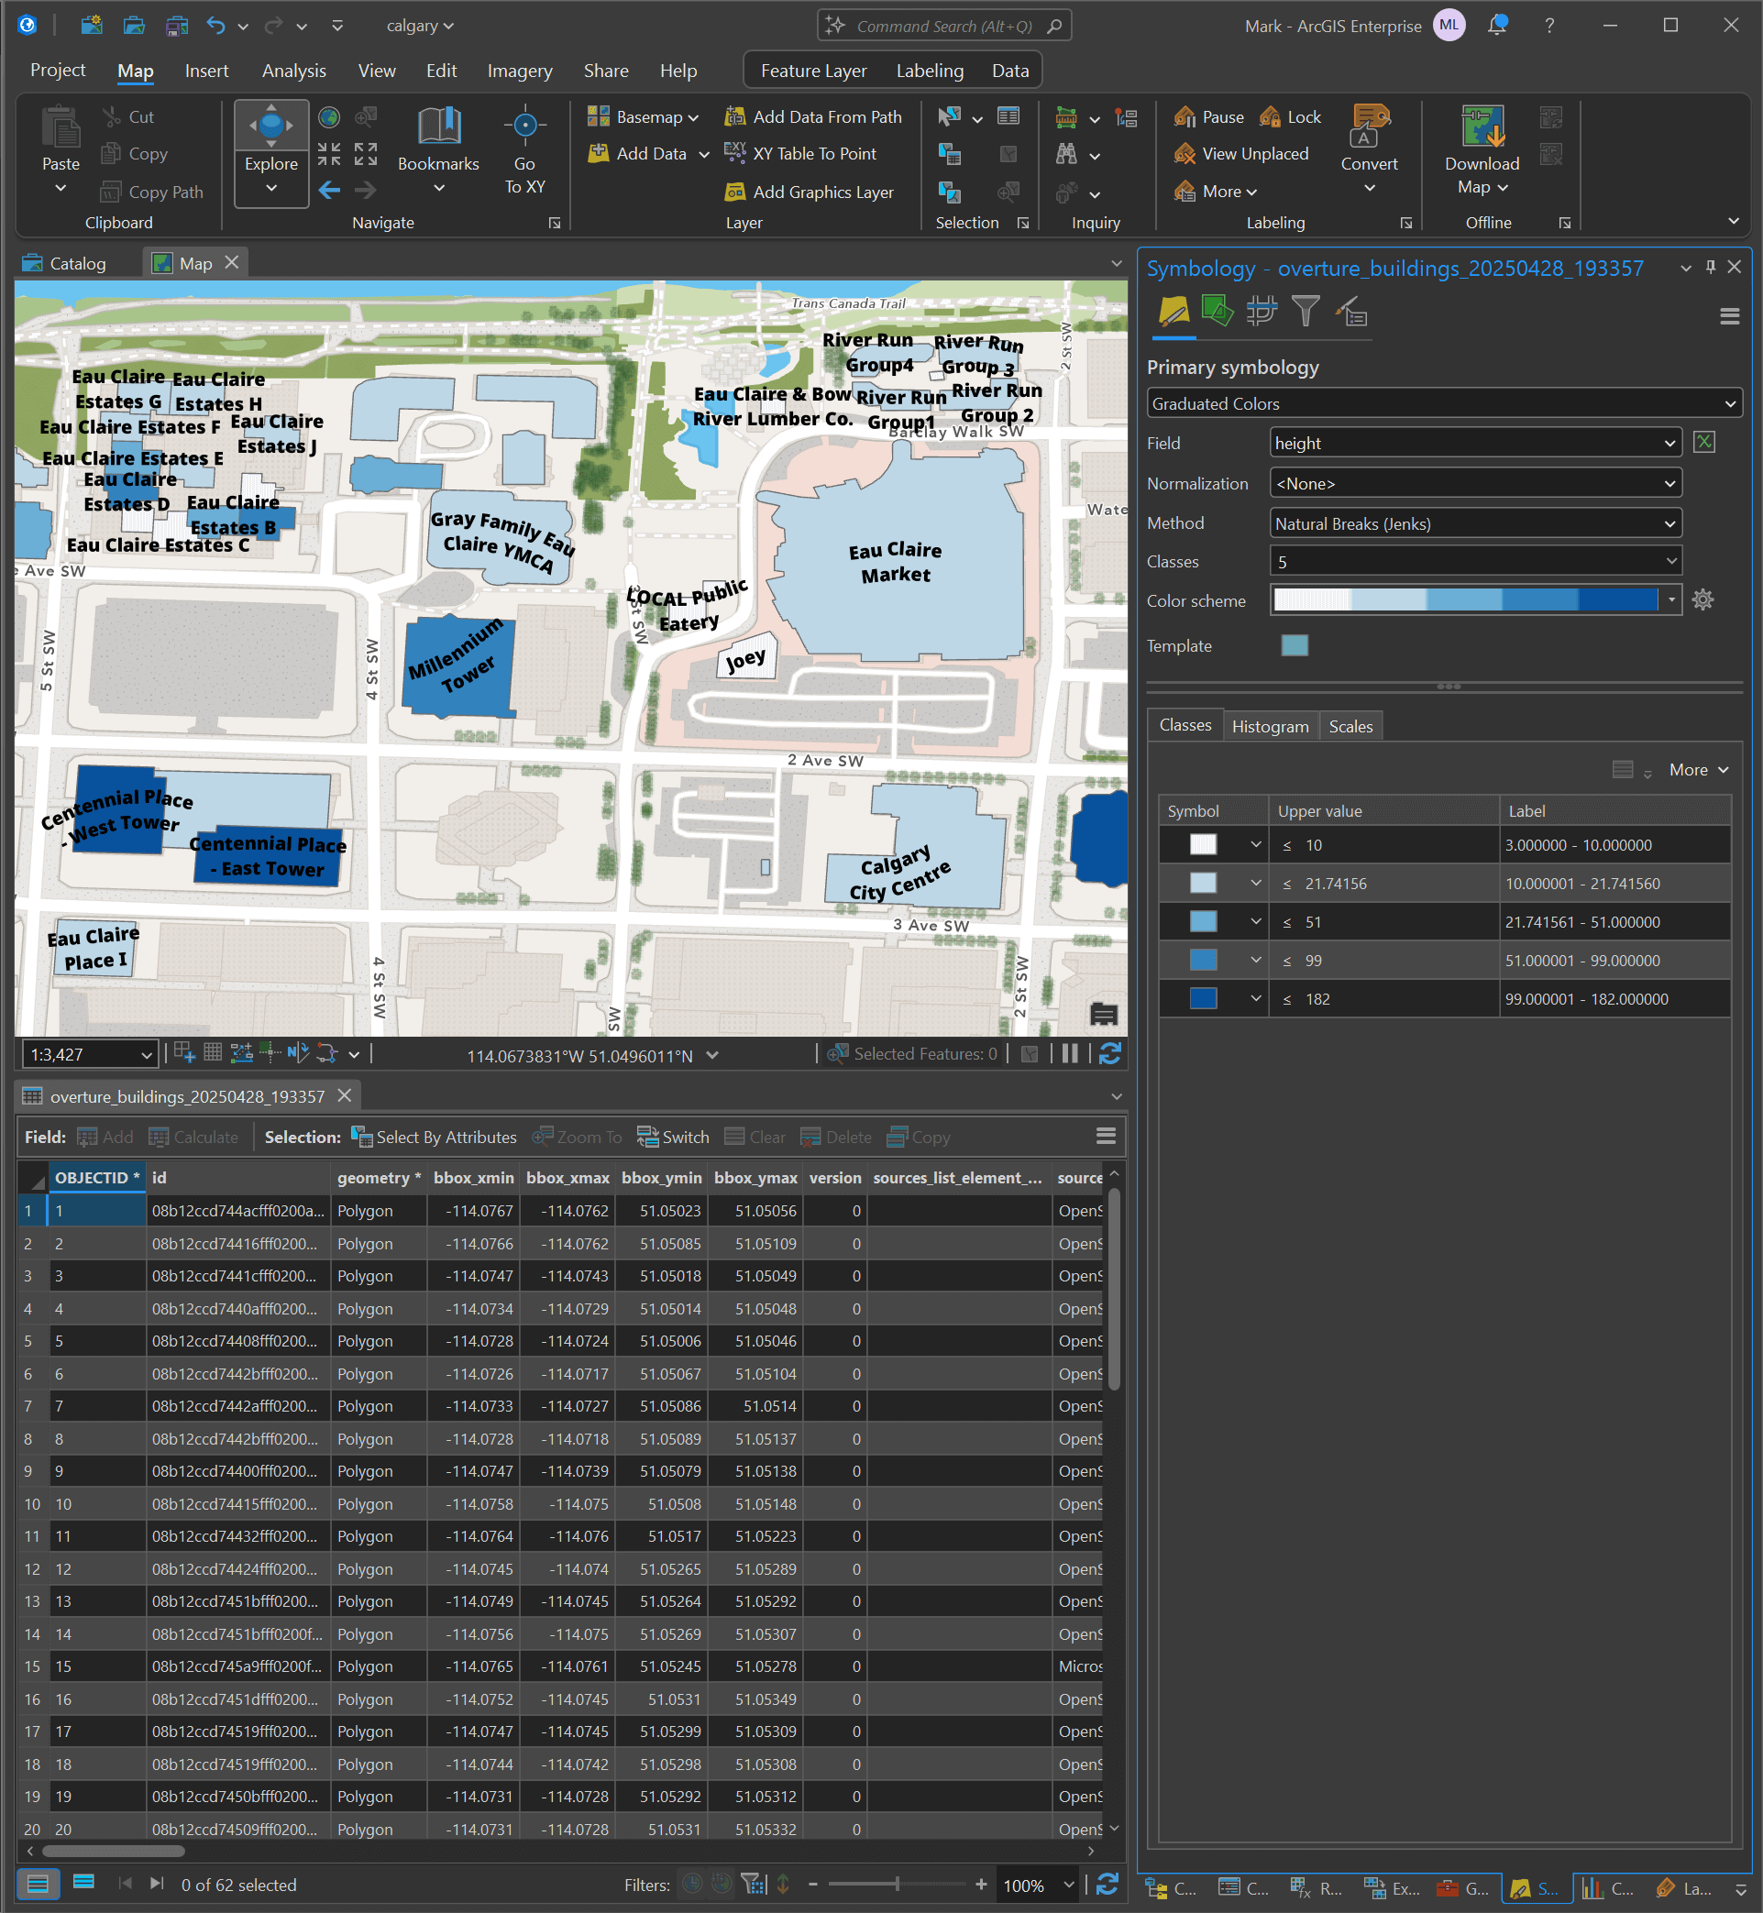Click the Save project icon

pyautogui.click(x=177, y=26)
